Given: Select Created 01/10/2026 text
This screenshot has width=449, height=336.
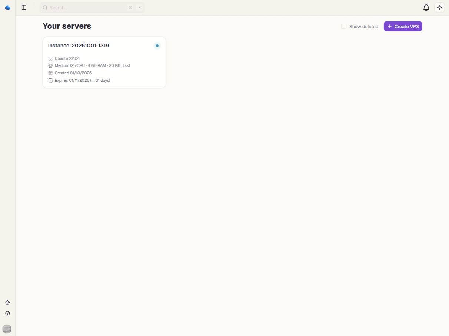Looking at the screenshot, I should point(73,73).
